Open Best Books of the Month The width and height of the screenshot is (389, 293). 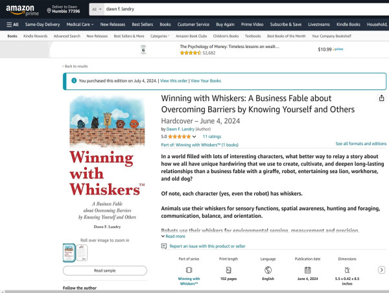click(x=287, y=36)
